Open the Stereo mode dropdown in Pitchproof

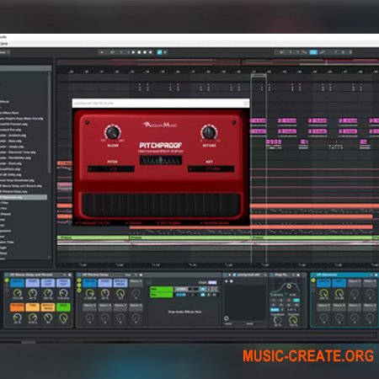(x=134, y=223)
